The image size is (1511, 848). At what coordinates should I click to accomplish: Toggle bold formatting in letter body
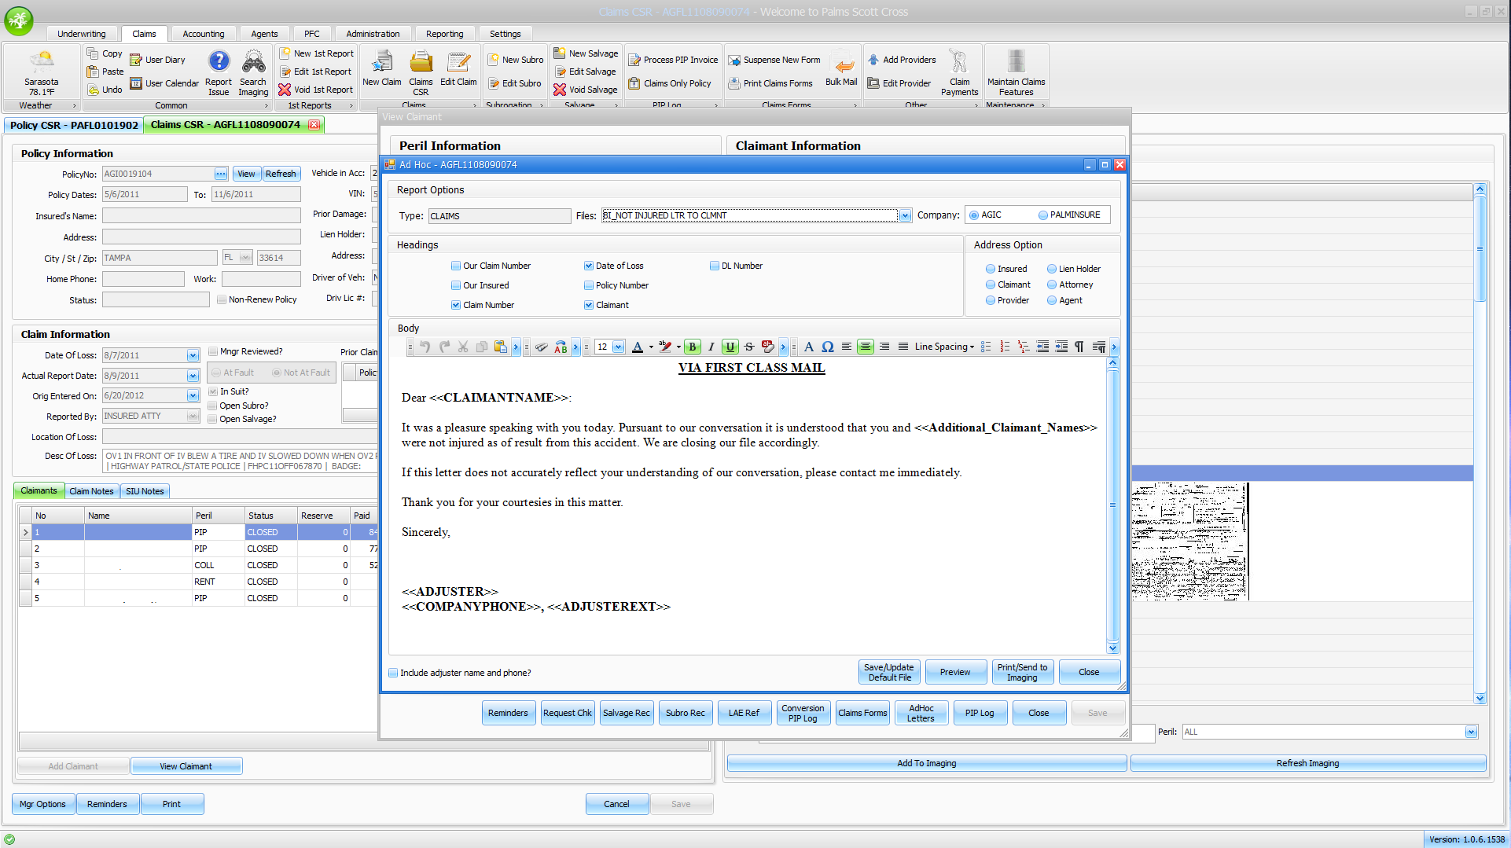[x=692, y=347]
